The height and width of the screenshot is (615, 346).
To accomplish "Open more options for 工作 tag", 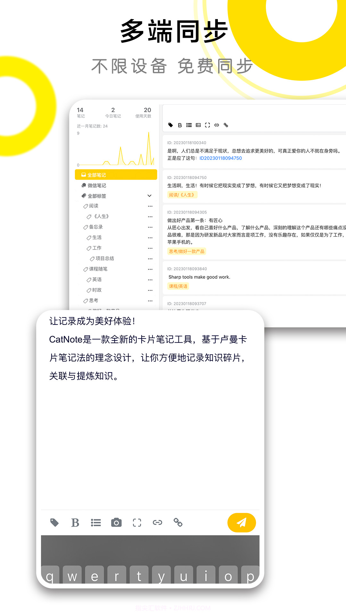I will pos(150,248).
